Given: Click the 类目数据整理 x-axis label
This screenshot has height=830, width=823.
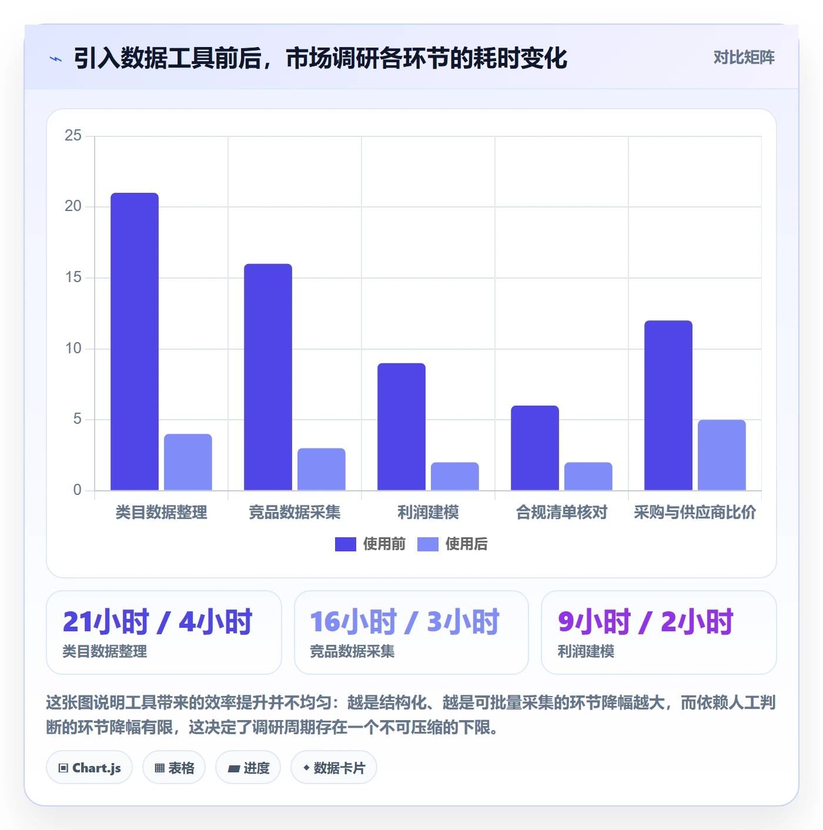Looking at the screenshot, I should 161,513.
